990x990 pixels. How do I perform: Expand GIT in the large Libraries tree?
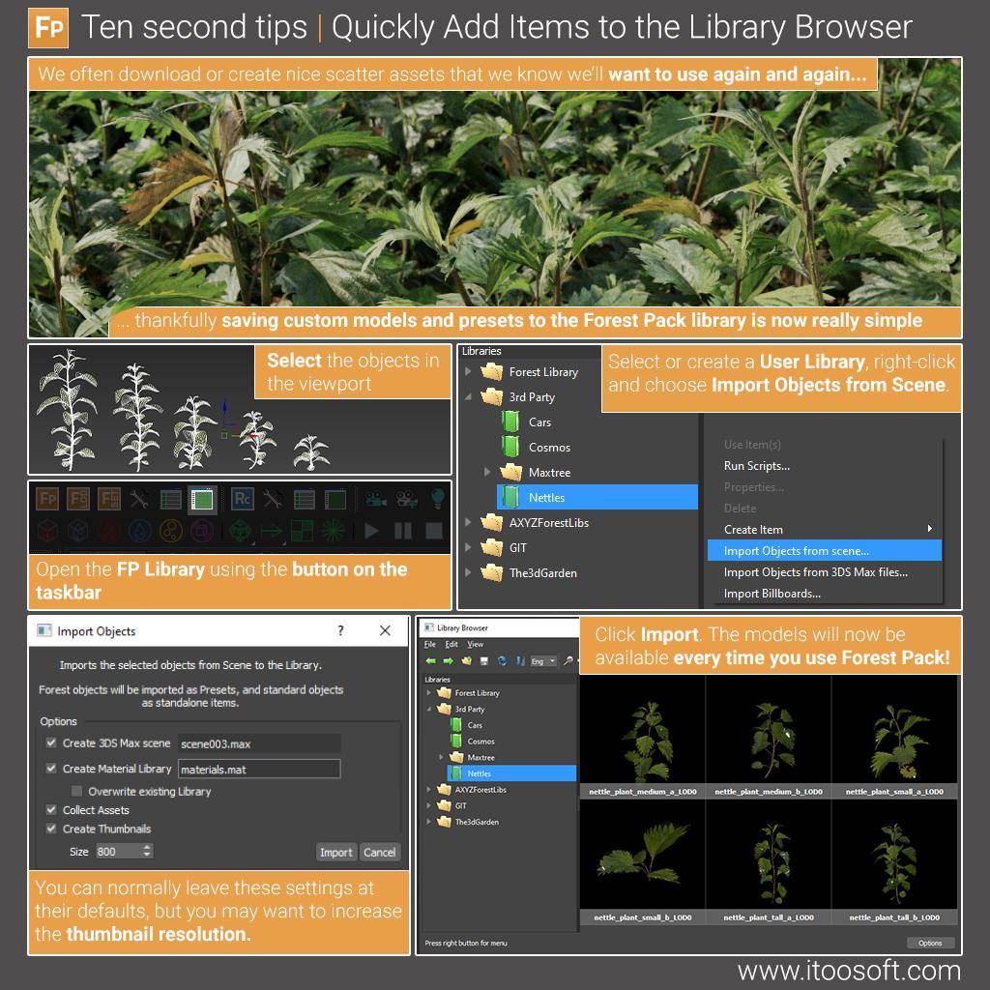(x=468, y=547)
